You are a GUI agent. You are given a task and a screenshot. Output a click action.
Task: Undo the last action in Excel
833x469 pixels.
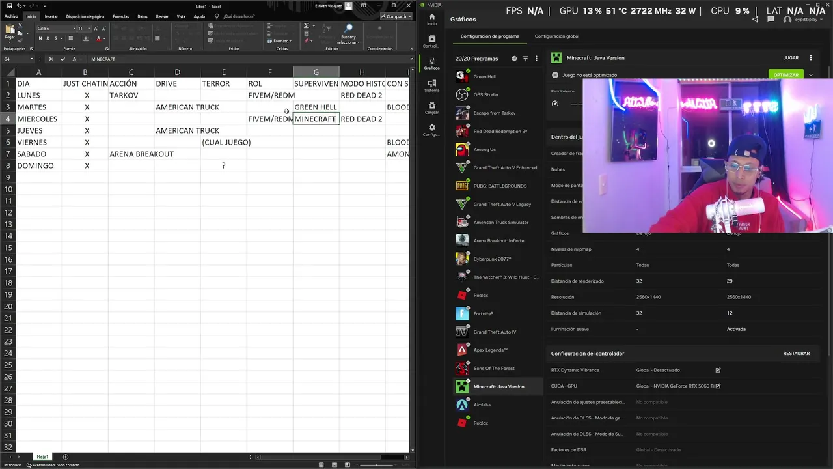19,6
